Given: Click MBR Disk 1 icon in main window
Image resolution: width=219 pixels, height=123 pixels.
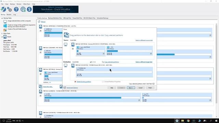Looking at the screenshot, I should pyautogui.click(x=40, y=27).
